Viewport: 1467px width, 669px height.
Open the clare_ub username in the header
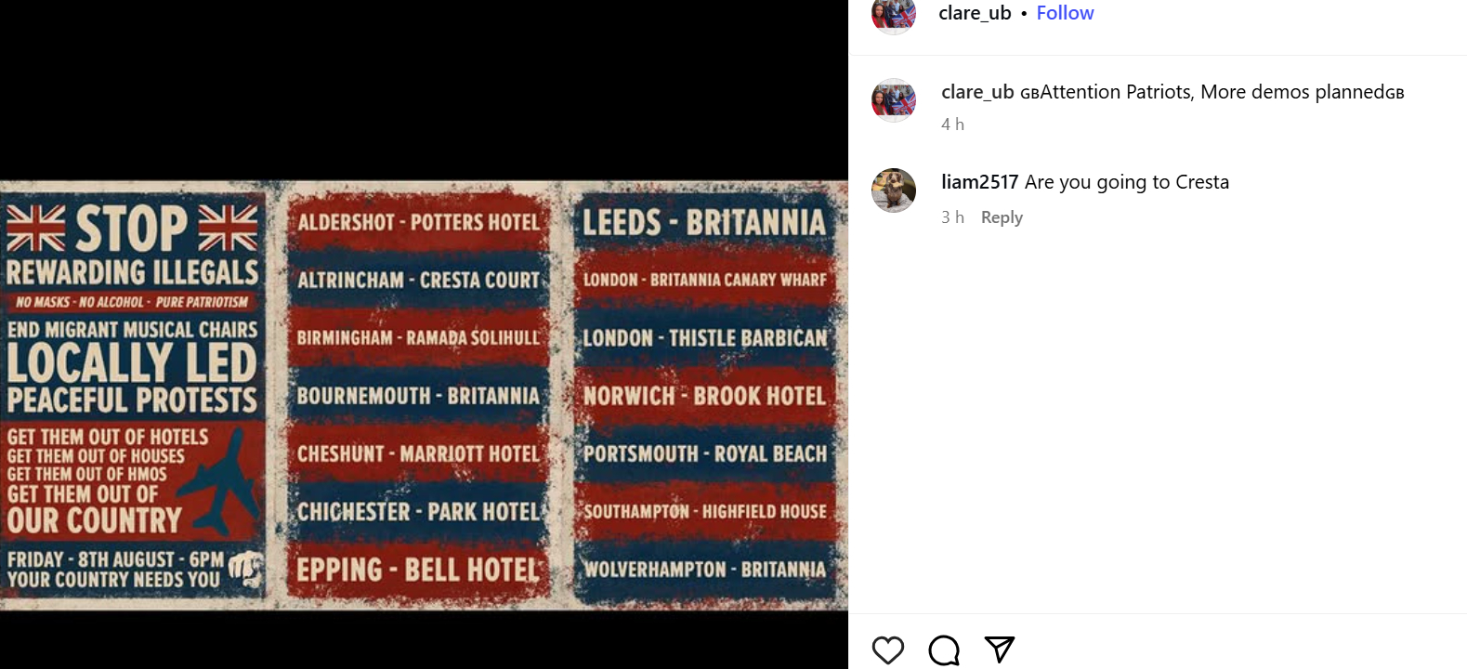click(975, 13)
